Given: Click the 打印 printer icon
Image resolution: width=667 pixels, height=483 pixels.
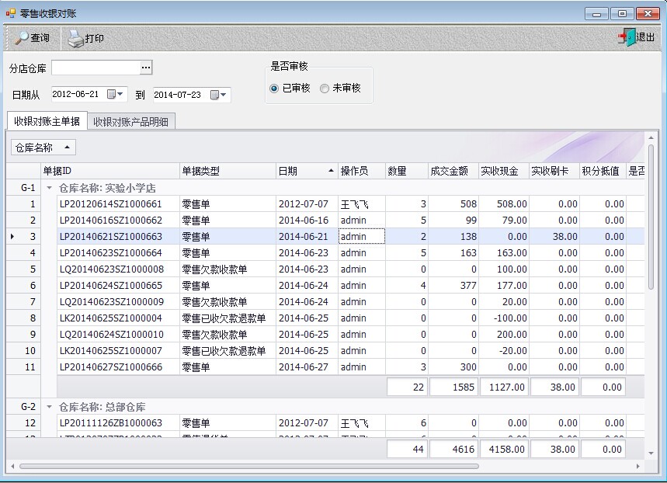Looking at the screenshot, I should (75, 38).
